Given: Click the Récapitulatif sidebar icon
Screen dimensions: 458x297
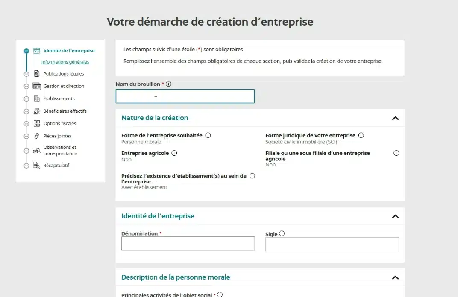Looking at the screenshot, I should 37,166.
